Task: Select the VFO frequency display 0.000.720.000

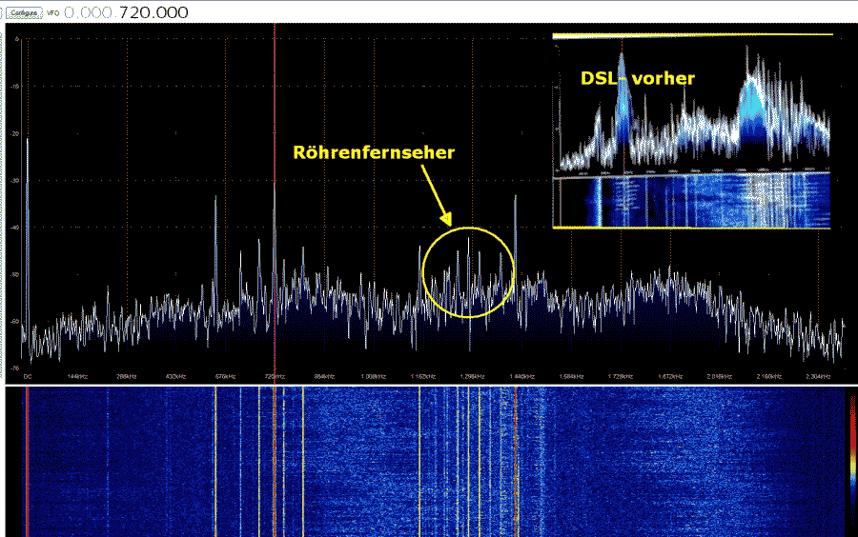Action: click(x=126, y=12)
